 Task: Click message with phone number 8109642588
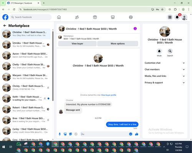pos(88,104)
